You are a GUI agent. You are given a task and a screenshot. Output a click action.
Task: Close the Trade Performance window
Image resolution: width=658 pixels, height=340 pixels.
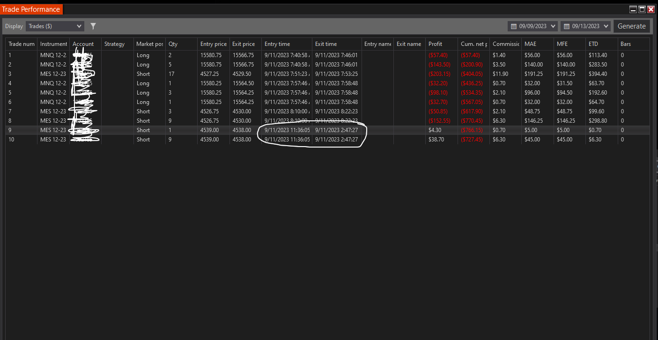[x=651, y=9]
